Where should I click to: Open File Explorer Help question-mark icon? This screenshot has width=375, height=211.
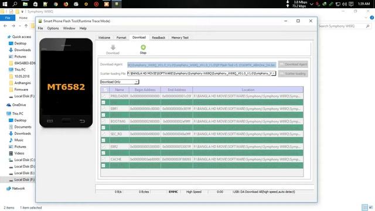(x=372, y=18)
